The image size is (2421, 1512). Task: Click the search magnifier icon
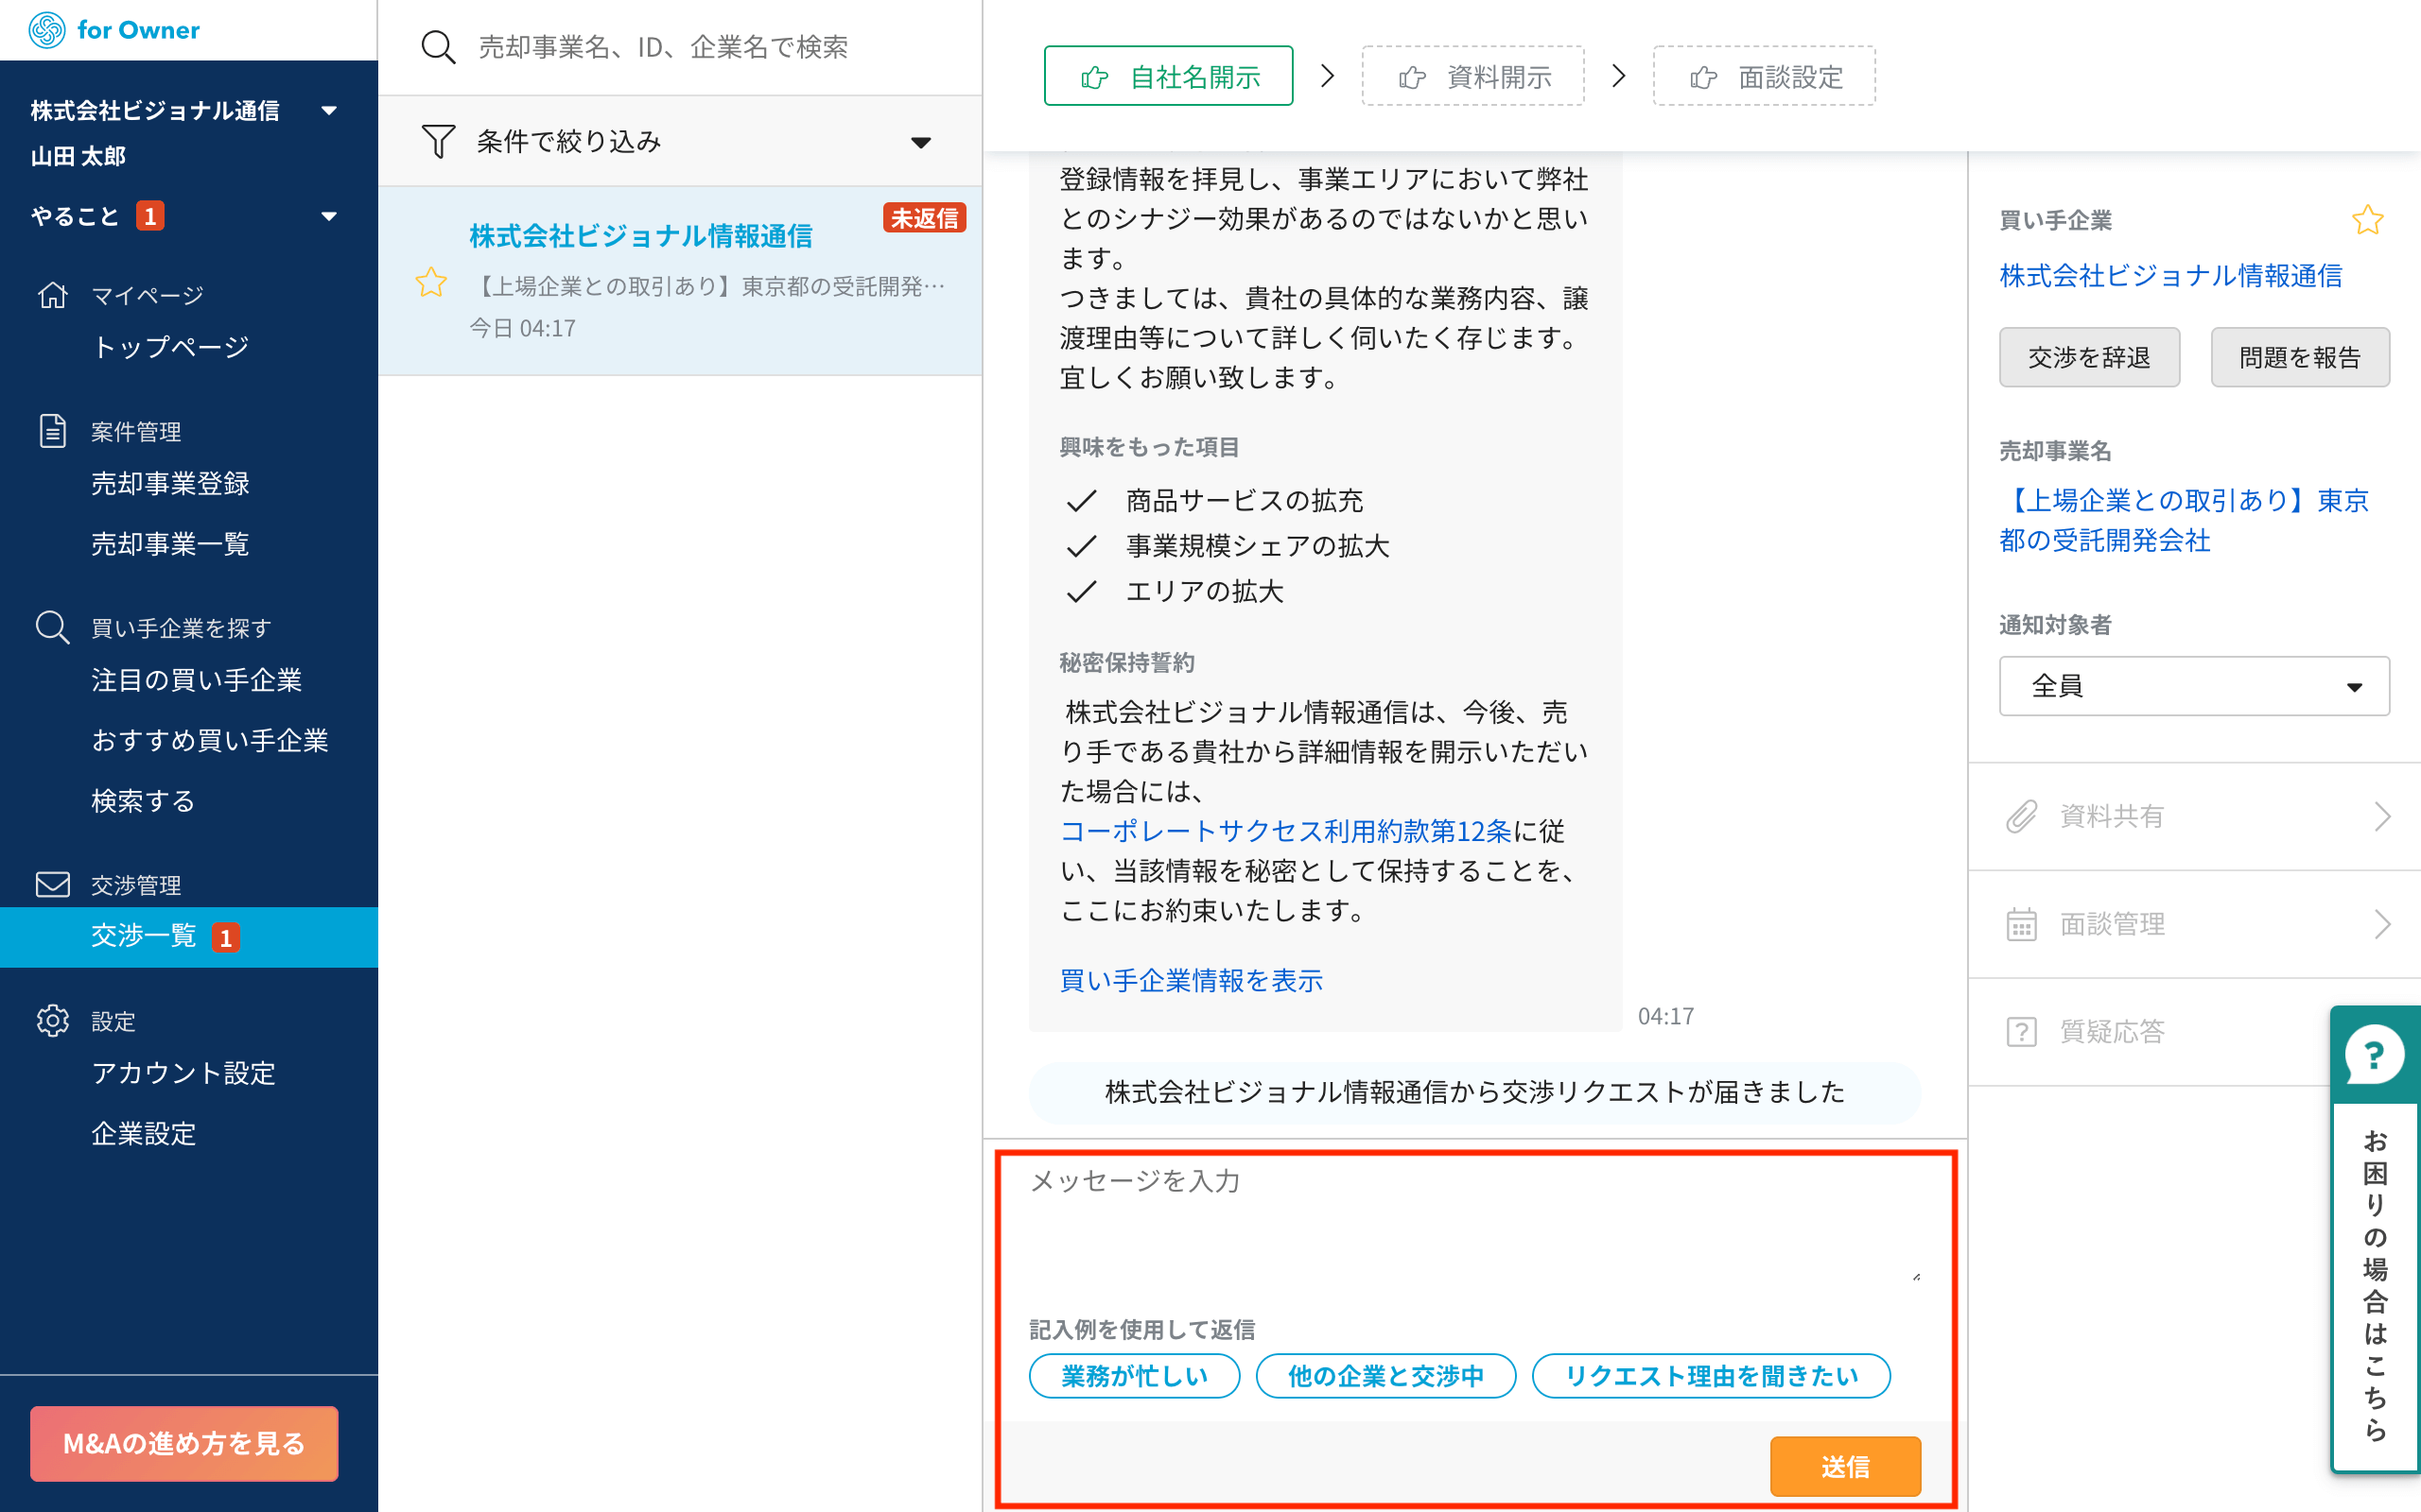tap(438, 47)
